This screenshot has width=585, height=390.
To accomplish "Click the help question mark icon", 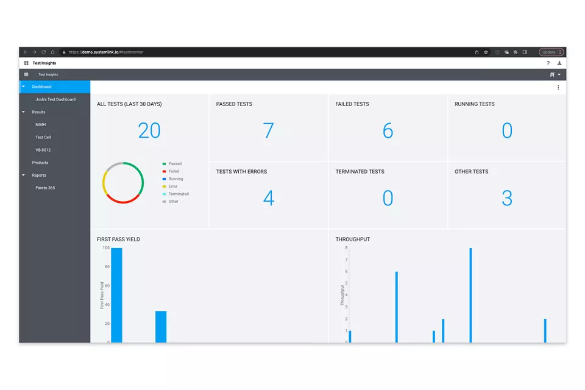I will (x=548, y=63).
